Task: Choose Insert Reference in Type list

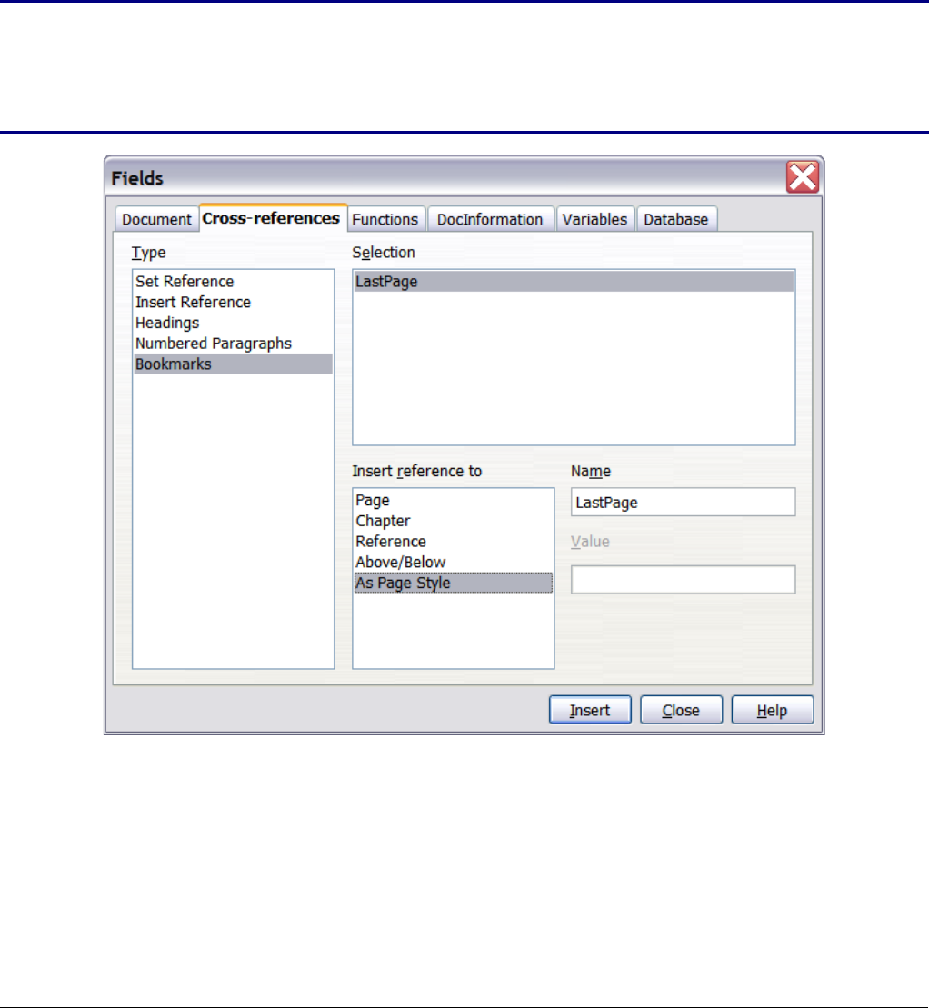Action: (x=233, y=302)
